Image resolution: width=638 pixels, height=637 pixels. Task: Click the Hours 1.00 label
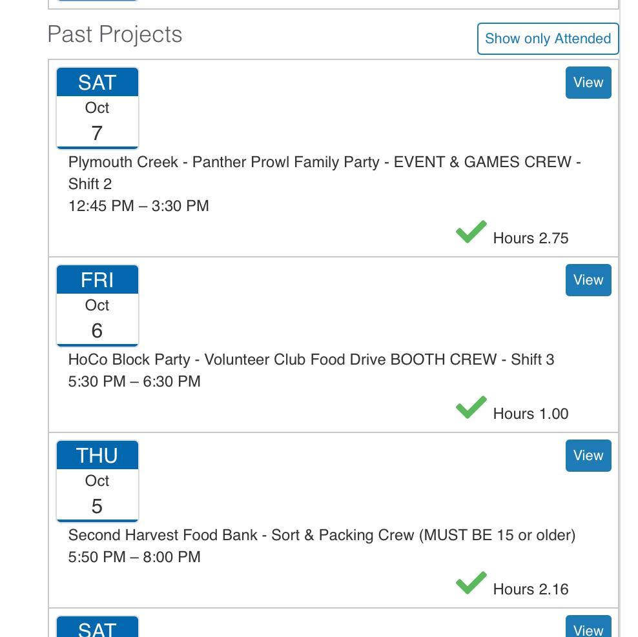530,414
